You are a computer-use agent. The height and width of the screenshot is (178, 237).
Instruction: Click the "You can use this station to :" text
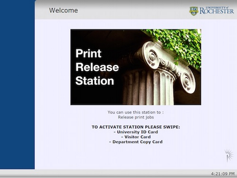(135, 112)
